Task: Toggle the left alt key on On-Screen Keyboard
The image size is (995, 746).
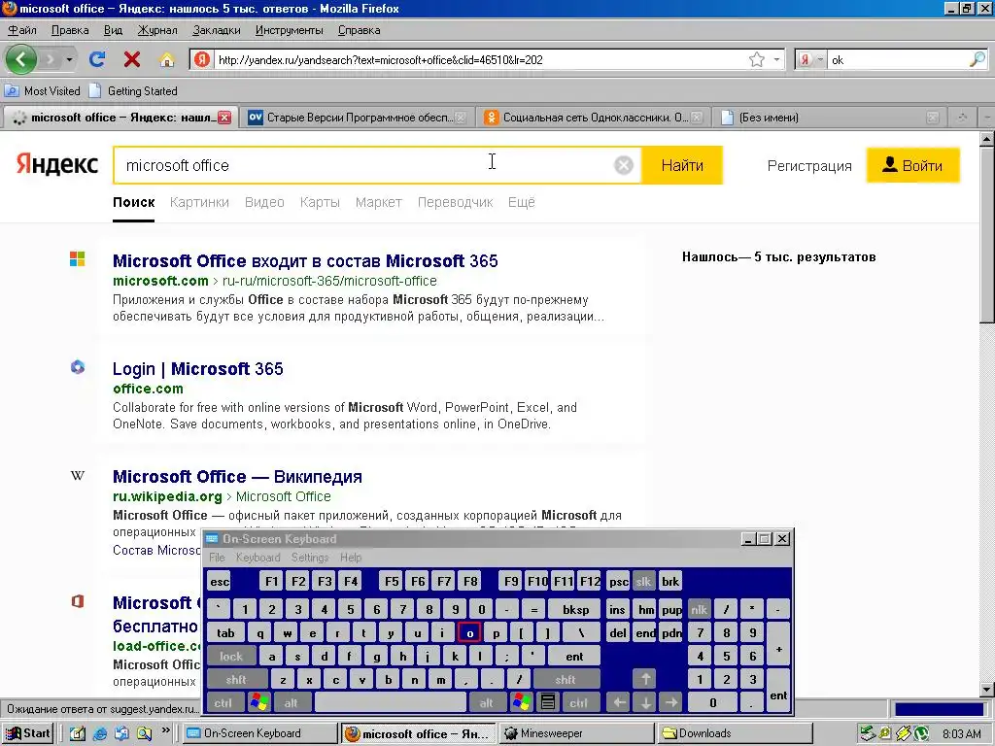Action: click(292, 703)
